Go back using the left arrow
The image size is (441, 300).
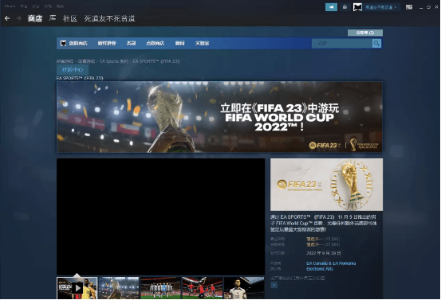click(x=7, y=18)
